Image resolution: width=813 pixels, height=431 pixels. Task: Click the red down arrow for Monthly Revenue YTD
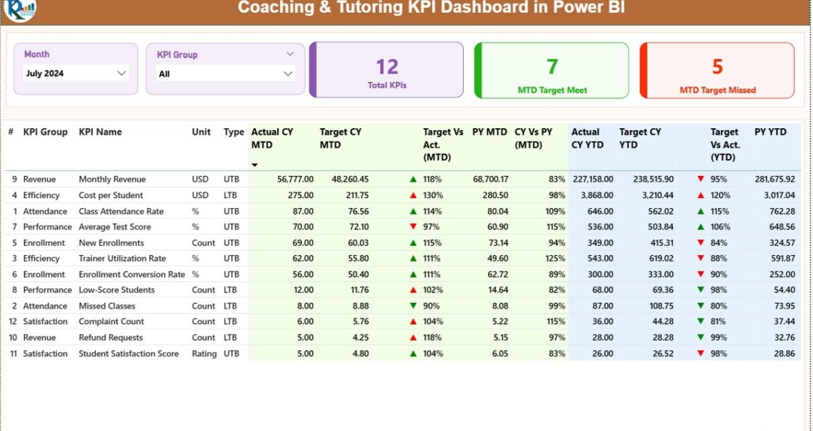701,180
